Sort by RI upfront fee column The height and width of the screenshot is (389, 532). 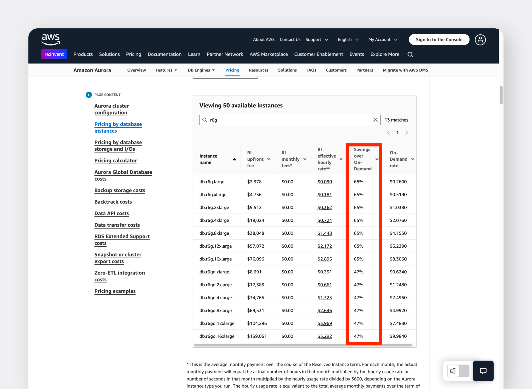point(269,159)
